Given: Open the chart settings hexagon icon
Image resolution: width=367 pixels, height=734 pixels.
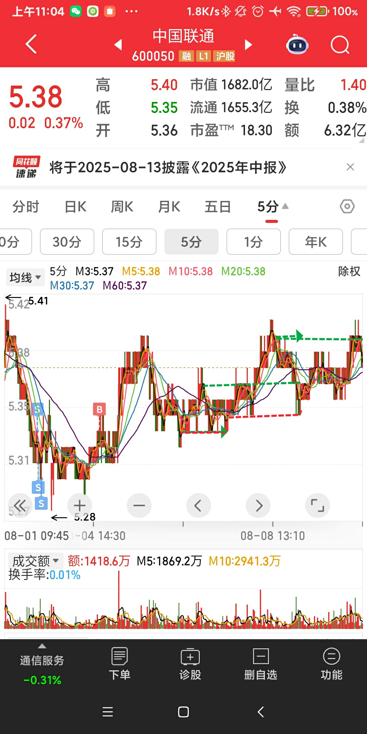Looking at the screenshot, I should tap(347, 206).
